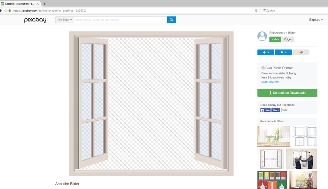Click the site information icon in address bar
The width and height of the screenshot is (328, 189).
(x=6, y=11)
